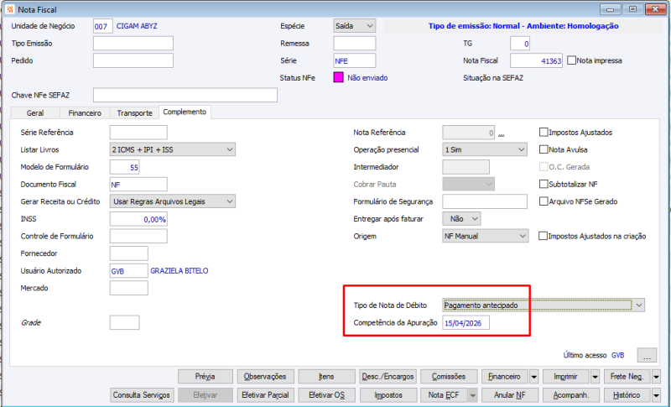Click the magenta Status NFe color indicator
This screenshot has height=407, width=671.
point(338,77)
